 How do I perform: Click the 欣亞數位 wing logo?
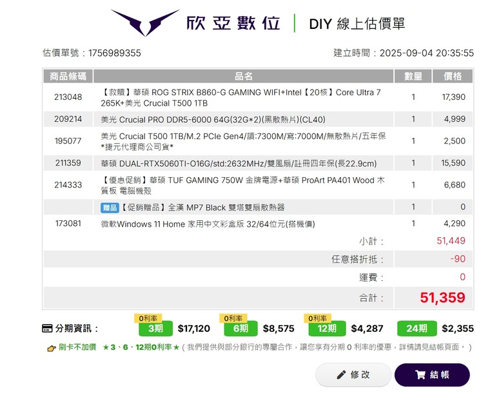pyautogui.click(x=145, y=23)
